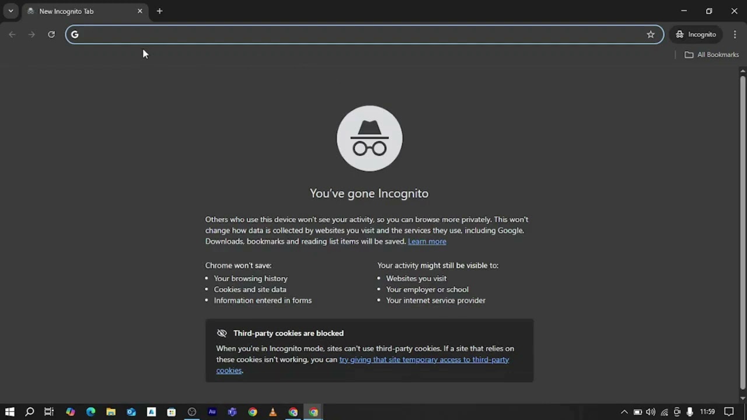
Task: Click the "Information entered in forms" bullet
Action: [263, 300]
